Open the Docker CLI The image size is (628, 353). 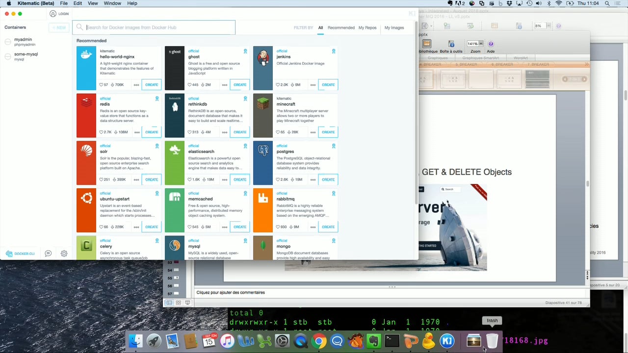point(21,253)
